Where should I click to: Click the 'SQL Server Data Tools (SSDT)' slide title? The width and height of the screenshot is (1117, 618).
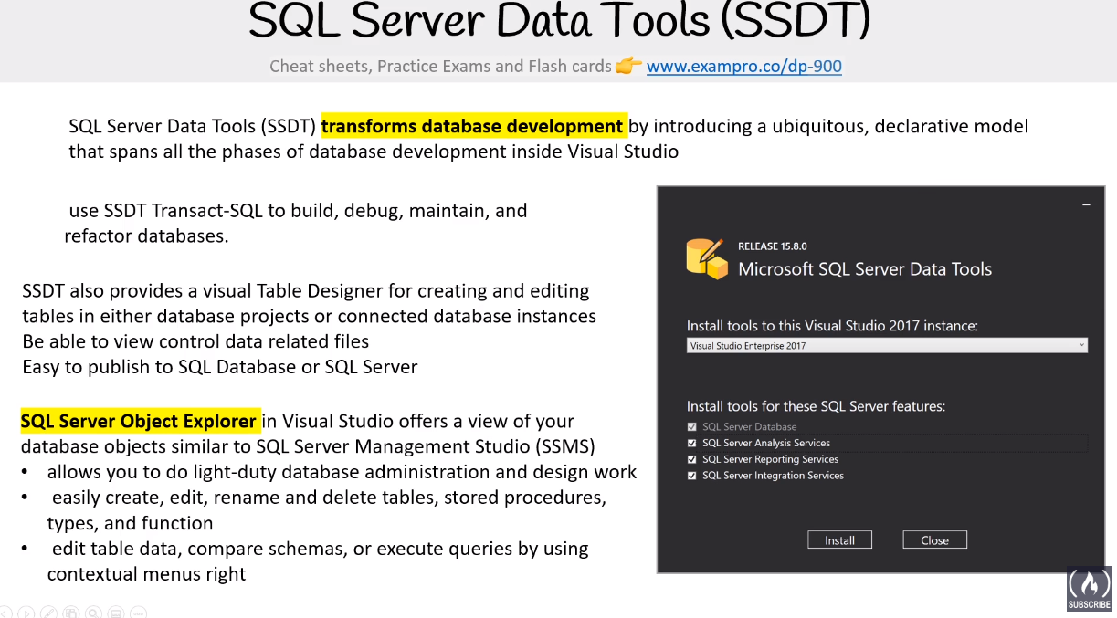coord(559,20)
